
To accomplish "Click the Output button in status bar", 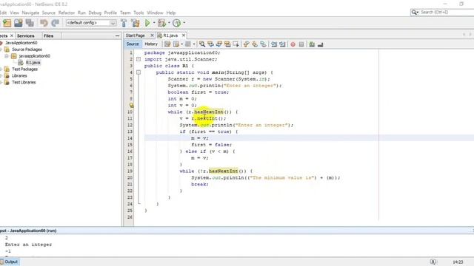I will (x=10, y=262).
